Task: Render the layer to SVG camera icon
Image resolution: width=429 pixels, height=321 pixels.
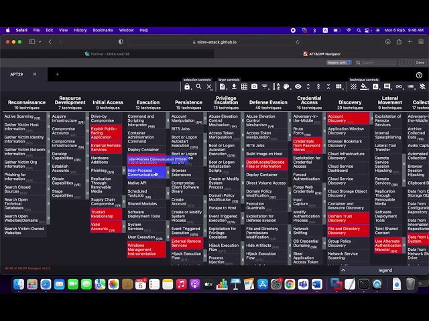Action: click(255, 87)
